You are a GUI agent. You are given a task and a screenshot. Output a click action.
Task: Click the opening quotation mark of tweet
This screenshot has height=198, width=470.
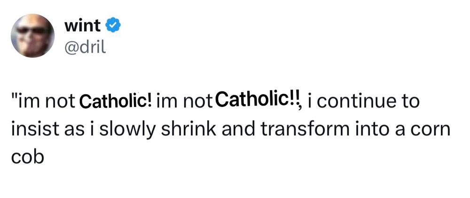tap(14, 98)
